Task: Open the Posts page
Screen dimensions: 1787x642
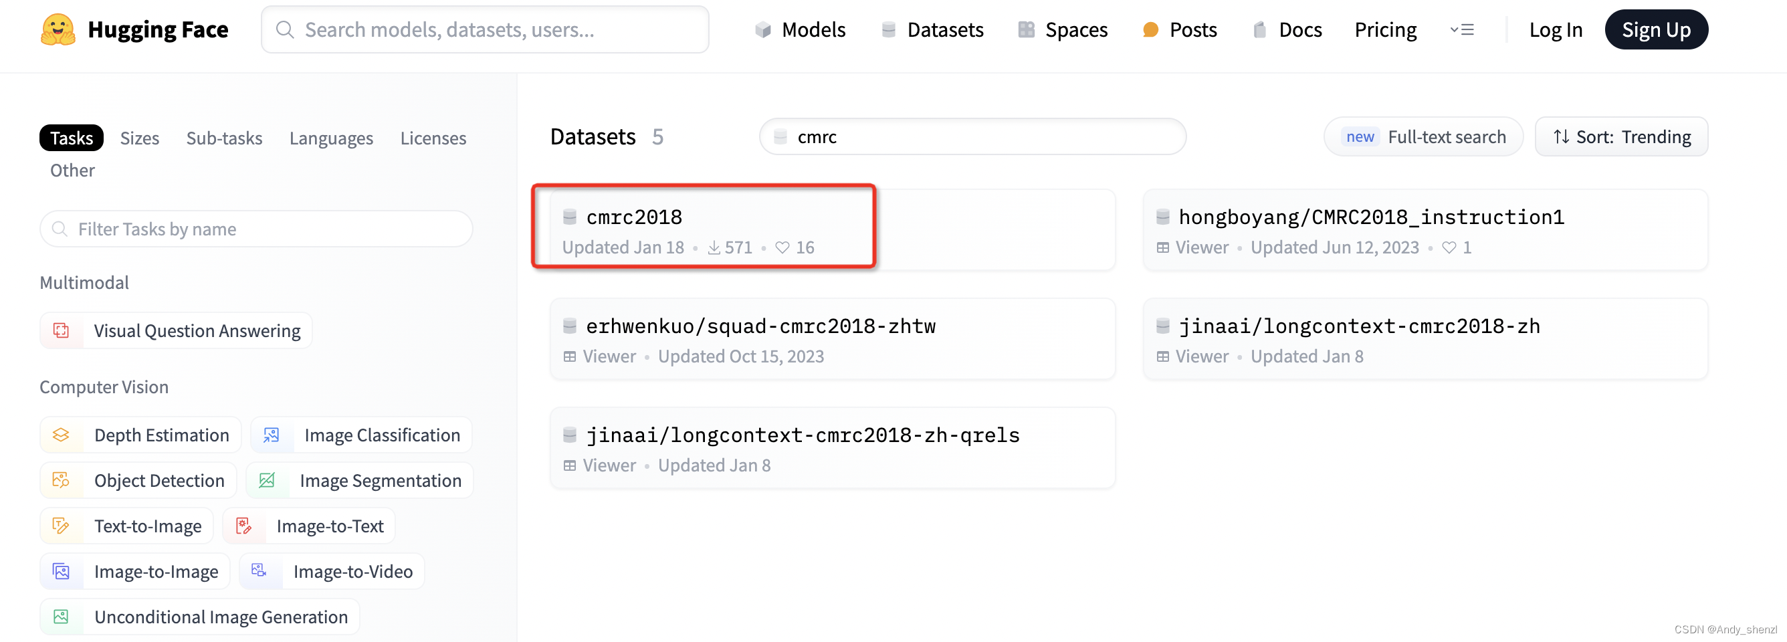Action: click(x=1179, y=30)
